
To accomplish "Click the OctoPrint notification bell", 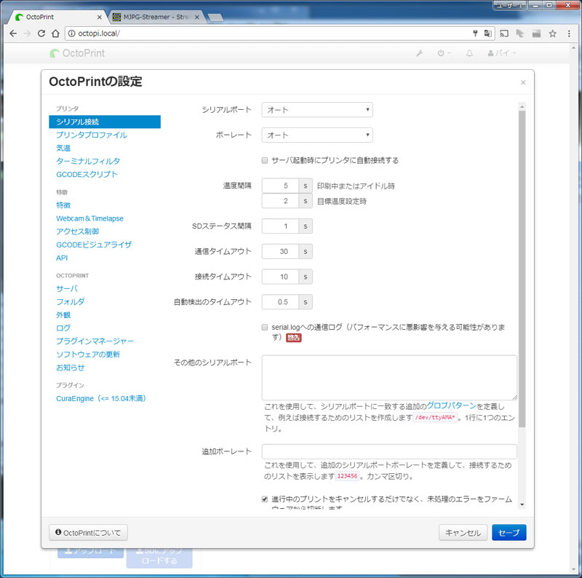I will click(x=469, y=53).
